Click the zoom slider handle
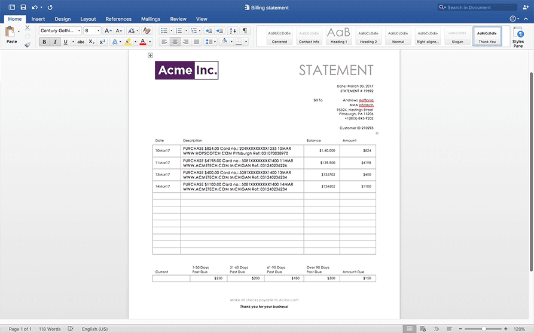 [484, 329]
